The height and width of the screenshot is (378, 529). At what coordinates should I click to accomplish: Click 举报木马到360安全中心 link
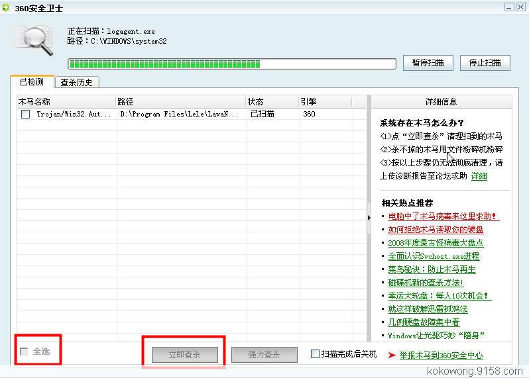pyautogui.click(x=441, y=355)
